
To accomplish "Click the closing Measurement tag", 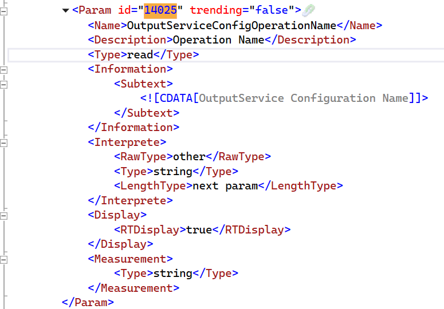I will click(x=133, y=288).
